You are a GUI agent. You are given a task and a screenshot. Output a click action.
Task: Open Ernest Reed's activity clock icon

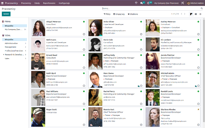click(x=84, y=68)
